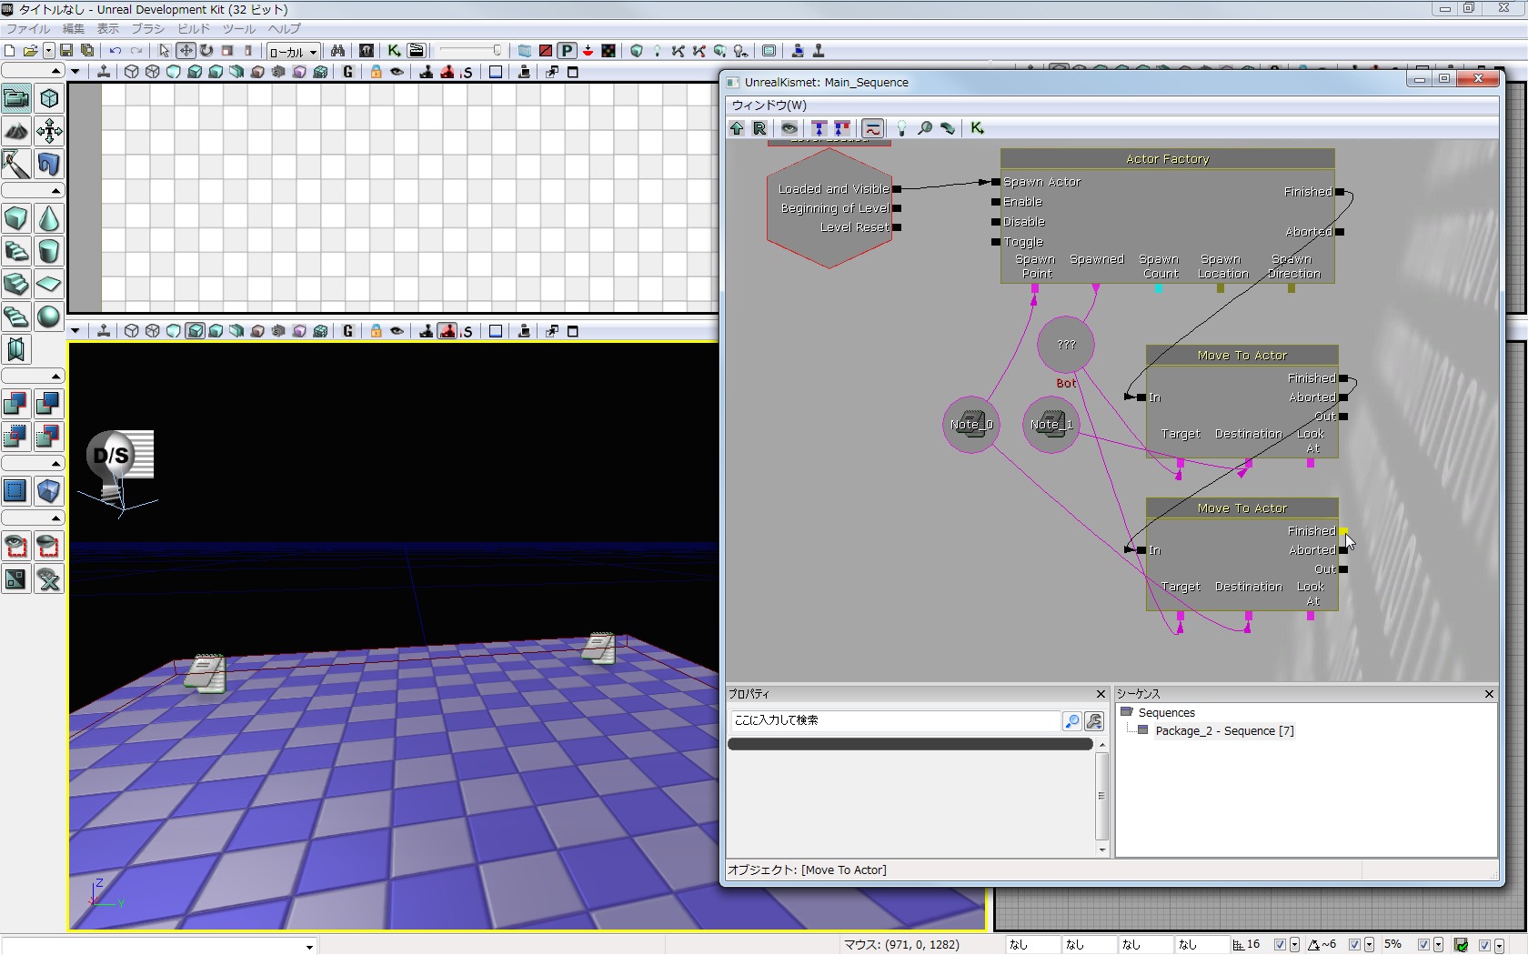Viewport: 1528px width, 955px height.
Task: Open the ファイル menu
Action: pyautogui.click(x=27, y=29)
